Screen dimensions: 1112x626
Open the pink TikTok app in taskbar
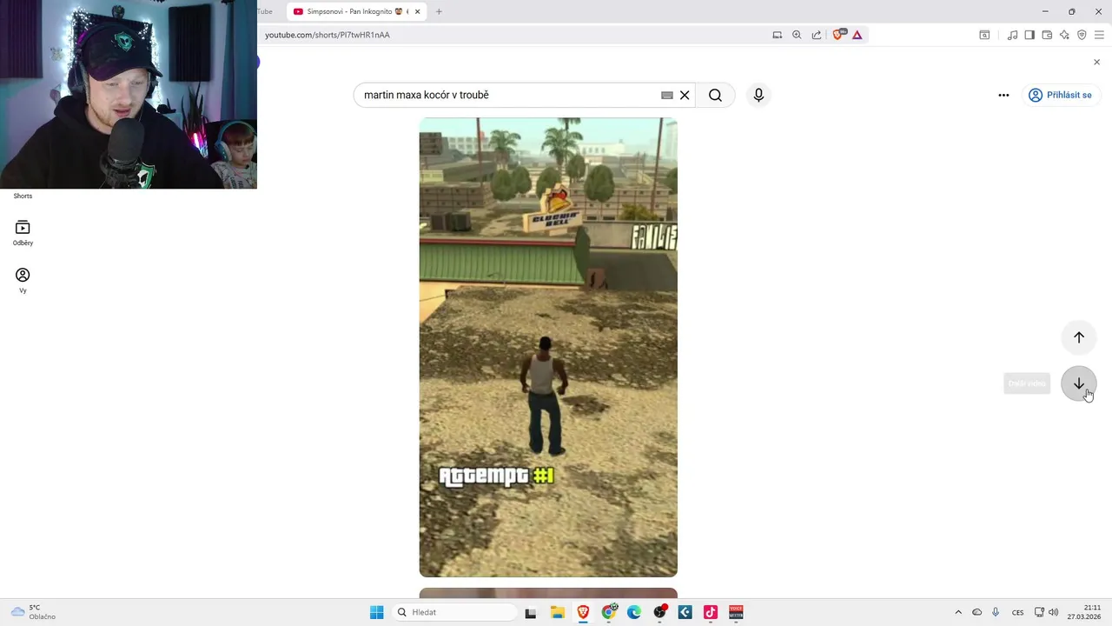(x=711, y=612)
